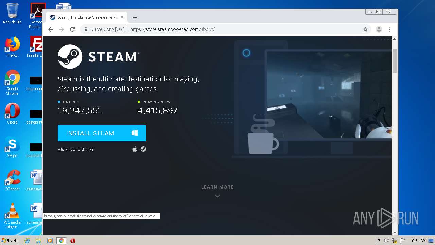This screenshot has width=435, height=245.
Task: Click the Learn More link
Action: coord(217,187)
